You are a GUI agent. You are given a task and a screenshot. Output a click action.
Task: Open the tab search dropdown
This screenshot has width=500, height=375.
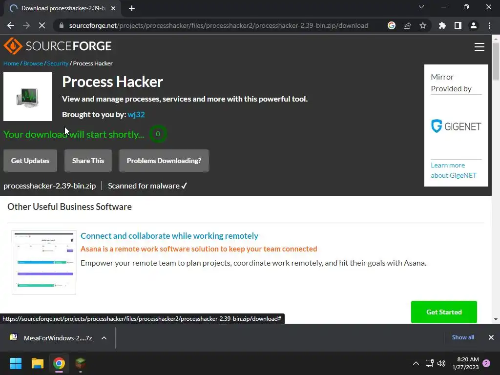421,7
